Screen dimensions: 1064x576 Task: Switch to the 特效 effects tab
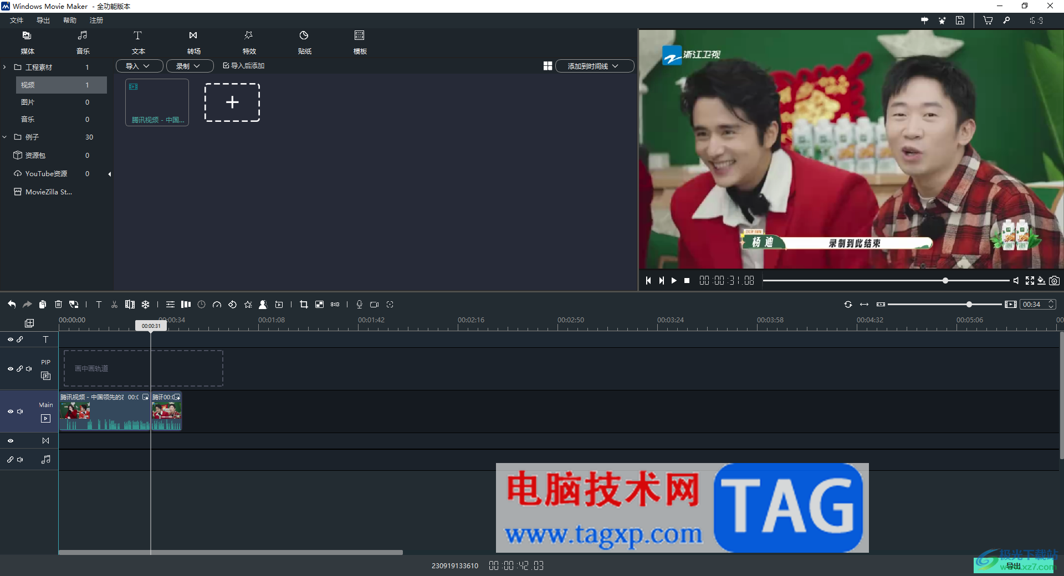click(249, 42)
